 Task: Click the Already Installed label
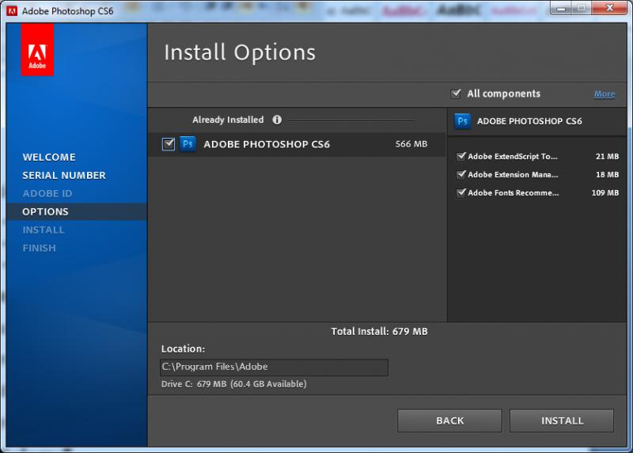pos(228,120)
